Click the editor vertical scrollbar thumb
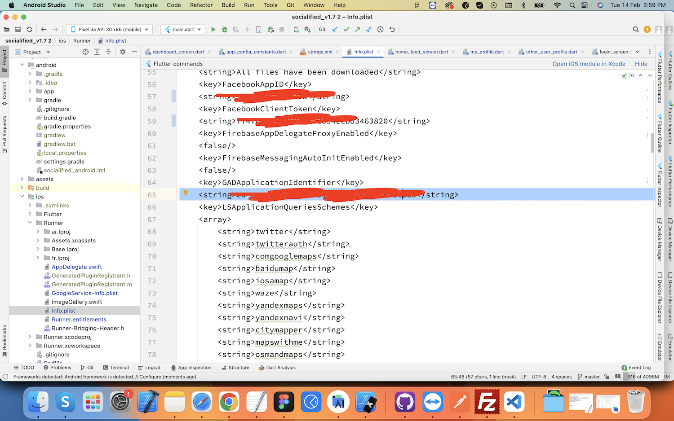This screenshot has width=674, height=421. [652, 143]
